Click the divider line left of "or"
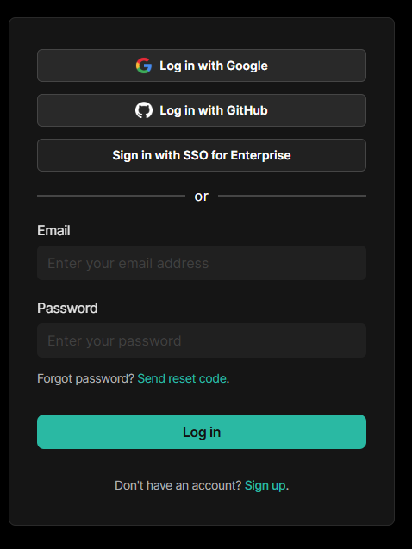Screen dimensions: 412x549 point(111,196)
